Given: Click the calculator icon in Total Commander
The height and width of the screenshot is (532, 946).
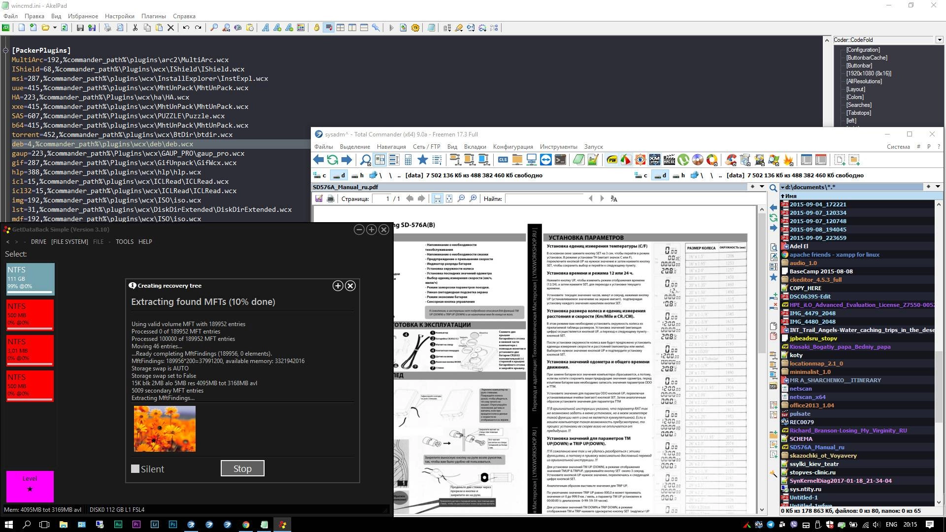Looking at the screenshot, I should (408, 160).
